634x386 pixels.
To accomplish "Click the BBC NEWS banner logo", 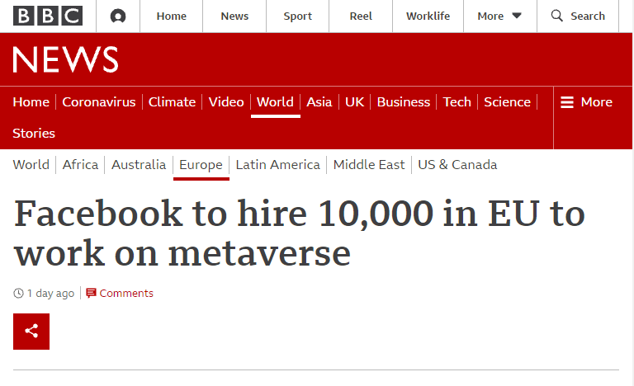I will point(65,59).
